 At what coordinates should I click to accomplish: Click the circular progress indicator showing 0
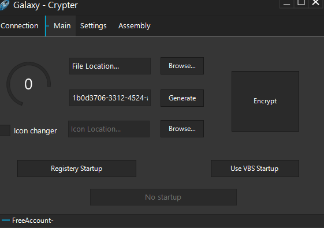(x=28, y=84)
